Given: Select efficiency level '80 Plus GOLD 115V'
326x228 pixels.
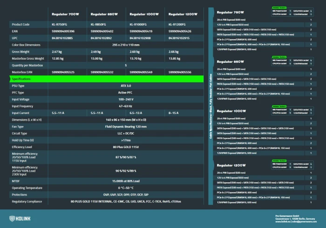Looking at the screenshot, I should pos(126,147).
